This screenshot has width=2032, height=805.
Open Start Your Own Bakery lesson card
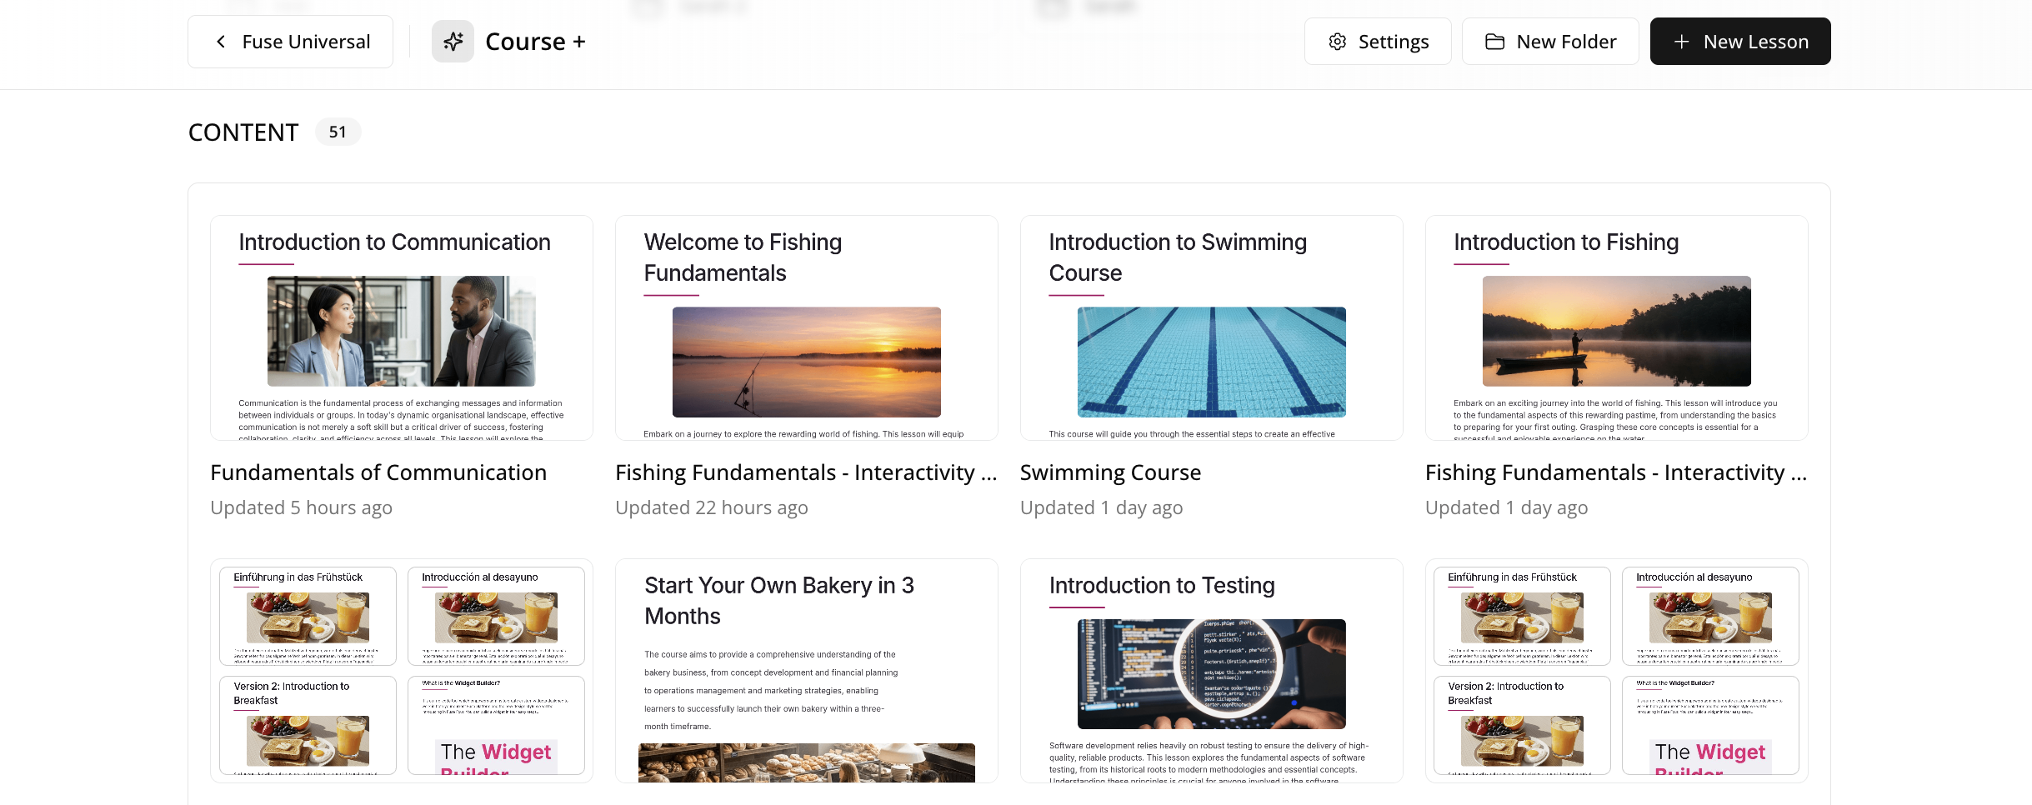(807, 671)
